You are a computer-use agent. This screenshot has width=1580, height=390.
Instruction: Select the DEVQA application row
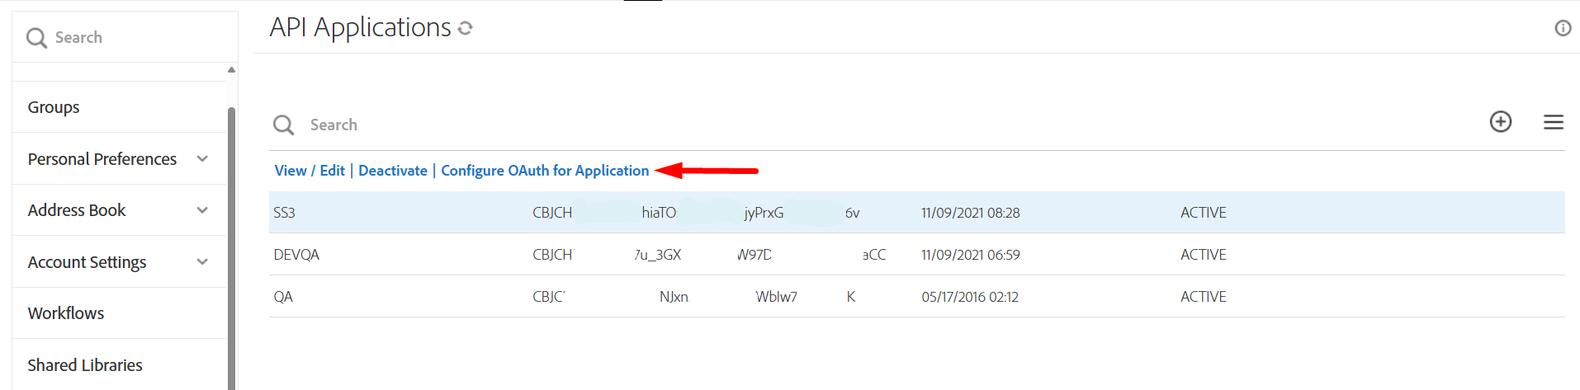click(916, 255)
